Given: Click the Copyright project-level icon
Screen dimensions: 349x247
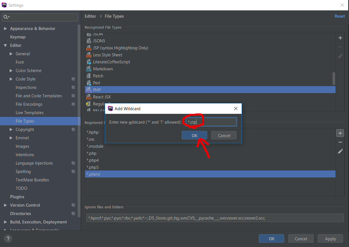Looking at the screenshot, I should pyautogui.click(x=73, y=130).
